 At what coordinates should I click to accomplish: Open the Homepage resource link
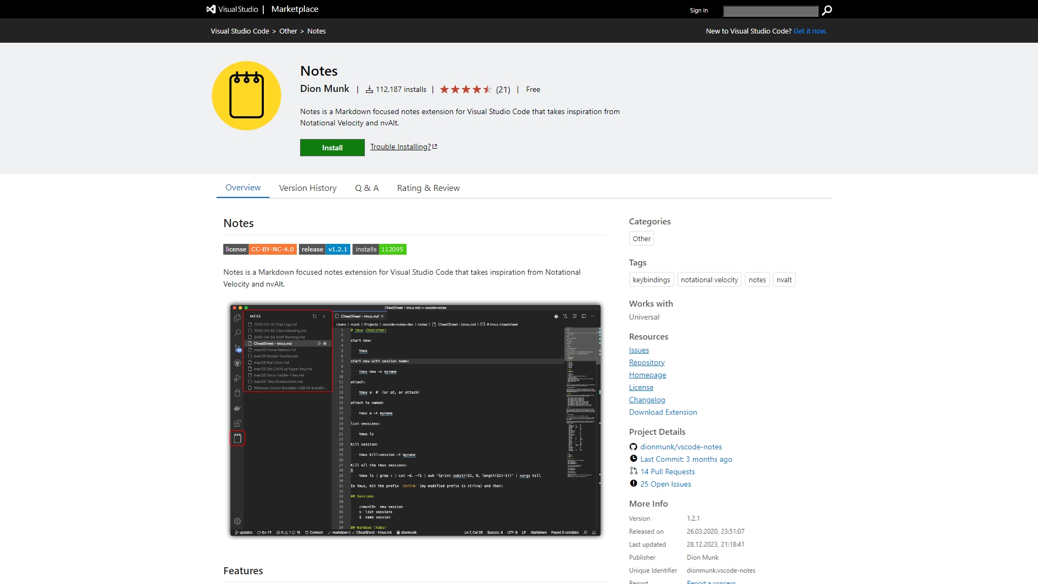tap(647, 375)
